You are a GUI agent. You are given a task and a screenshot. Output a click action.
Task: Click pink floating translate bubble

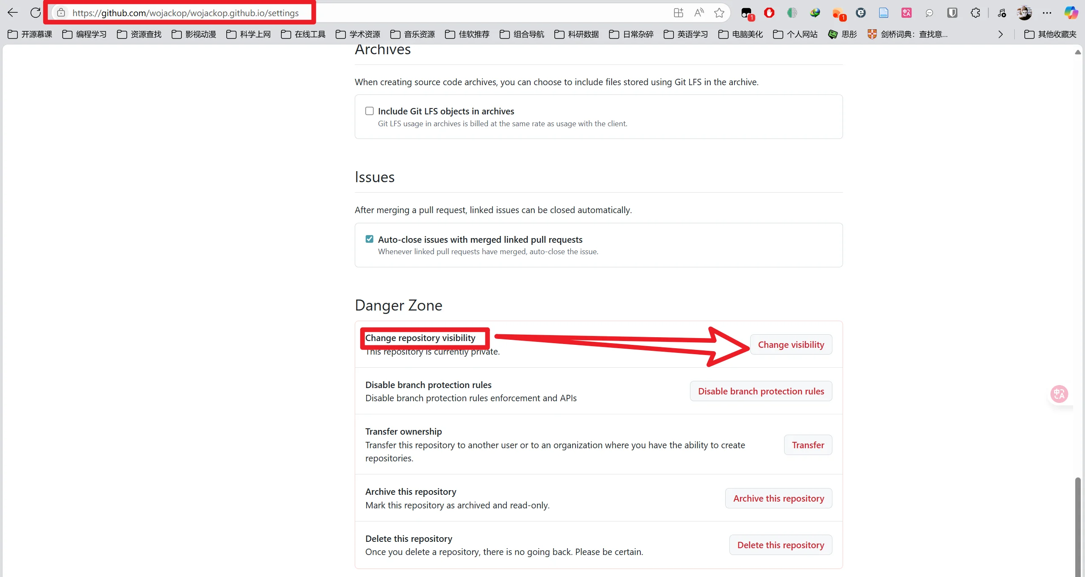1059,394
